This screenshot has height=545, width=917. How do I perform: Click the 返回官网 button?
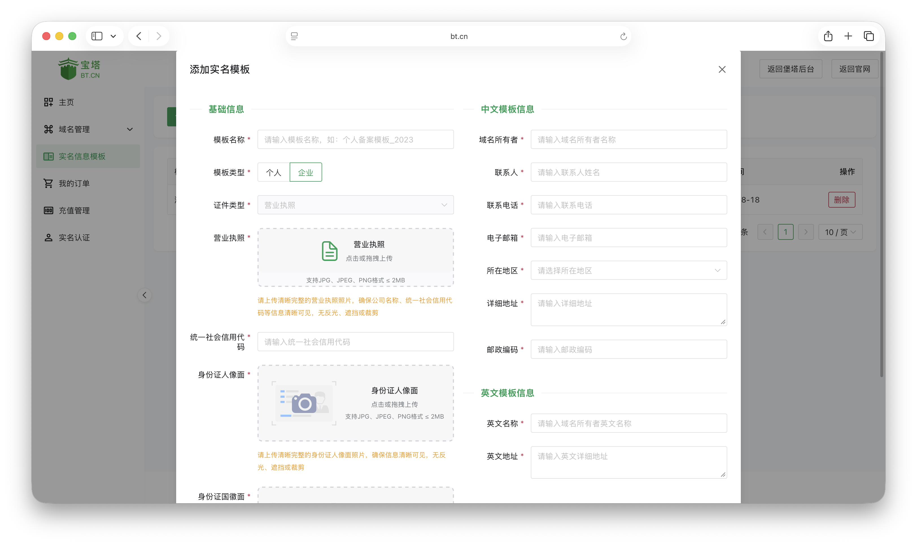point(855,69)
